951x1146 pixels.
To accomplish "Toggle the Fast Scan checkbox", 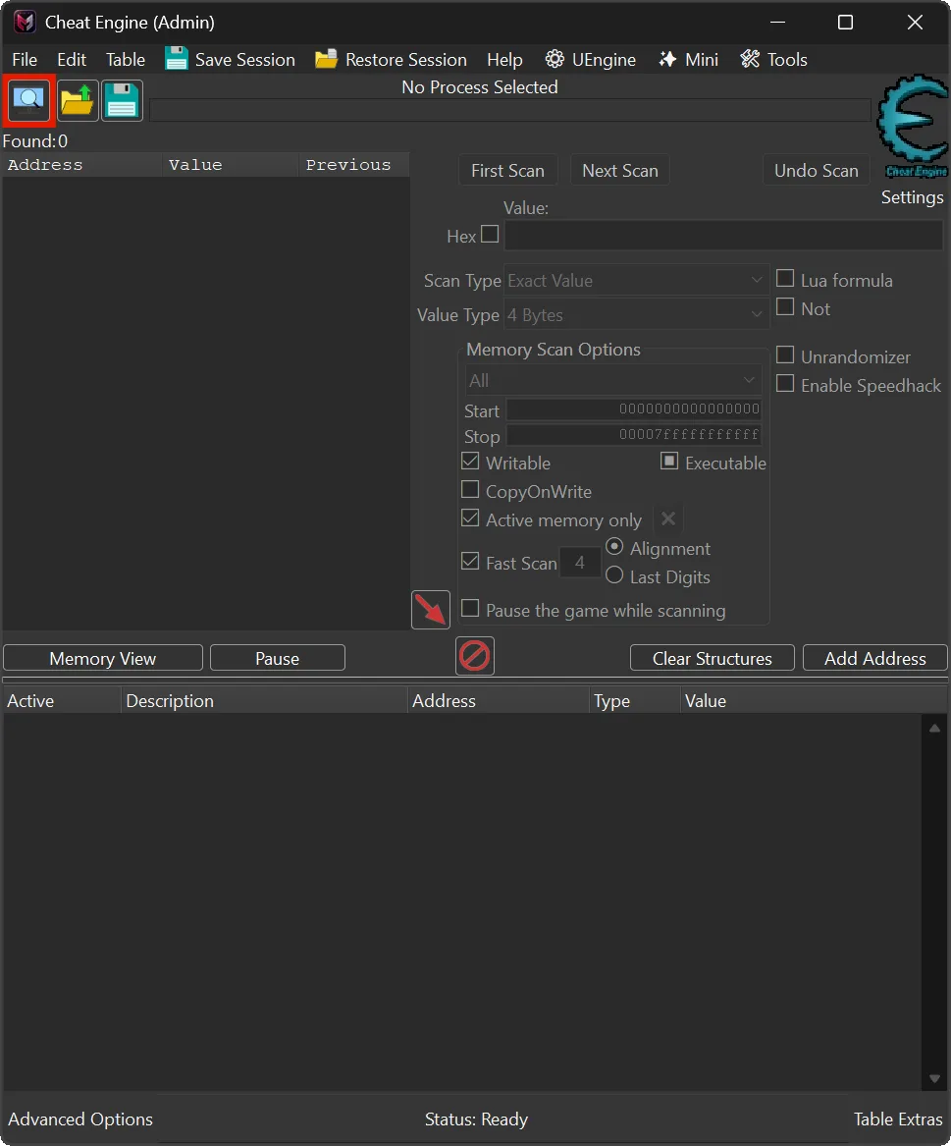I will [x=470, y=562].
